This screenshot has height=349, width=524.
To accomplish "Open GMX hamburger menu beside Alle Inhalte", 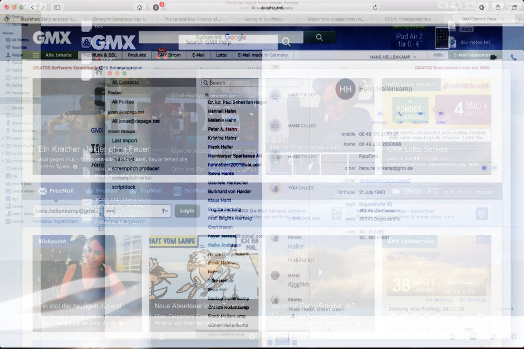I will 36,55.
